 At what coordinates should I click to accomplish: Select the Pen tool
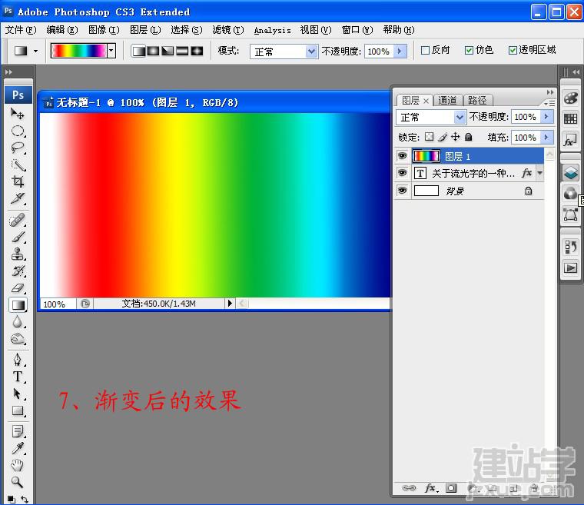[18, 360]
